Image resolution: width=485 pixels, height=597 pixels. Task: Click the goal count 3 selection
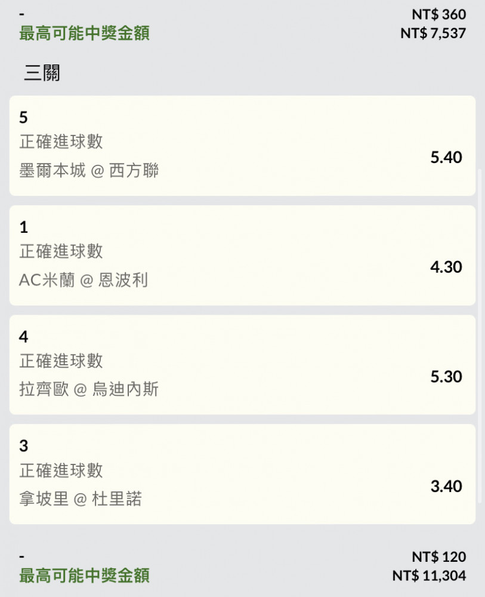pos(24,446)
